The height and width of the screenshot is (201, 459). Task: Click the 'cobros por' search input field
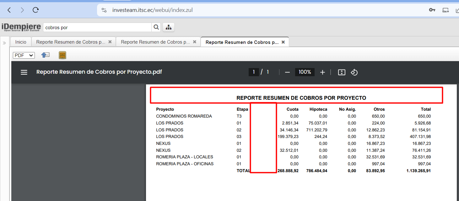coord(97,27)
